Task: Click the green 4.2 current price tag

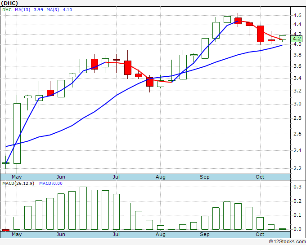Action: [296, 39]
